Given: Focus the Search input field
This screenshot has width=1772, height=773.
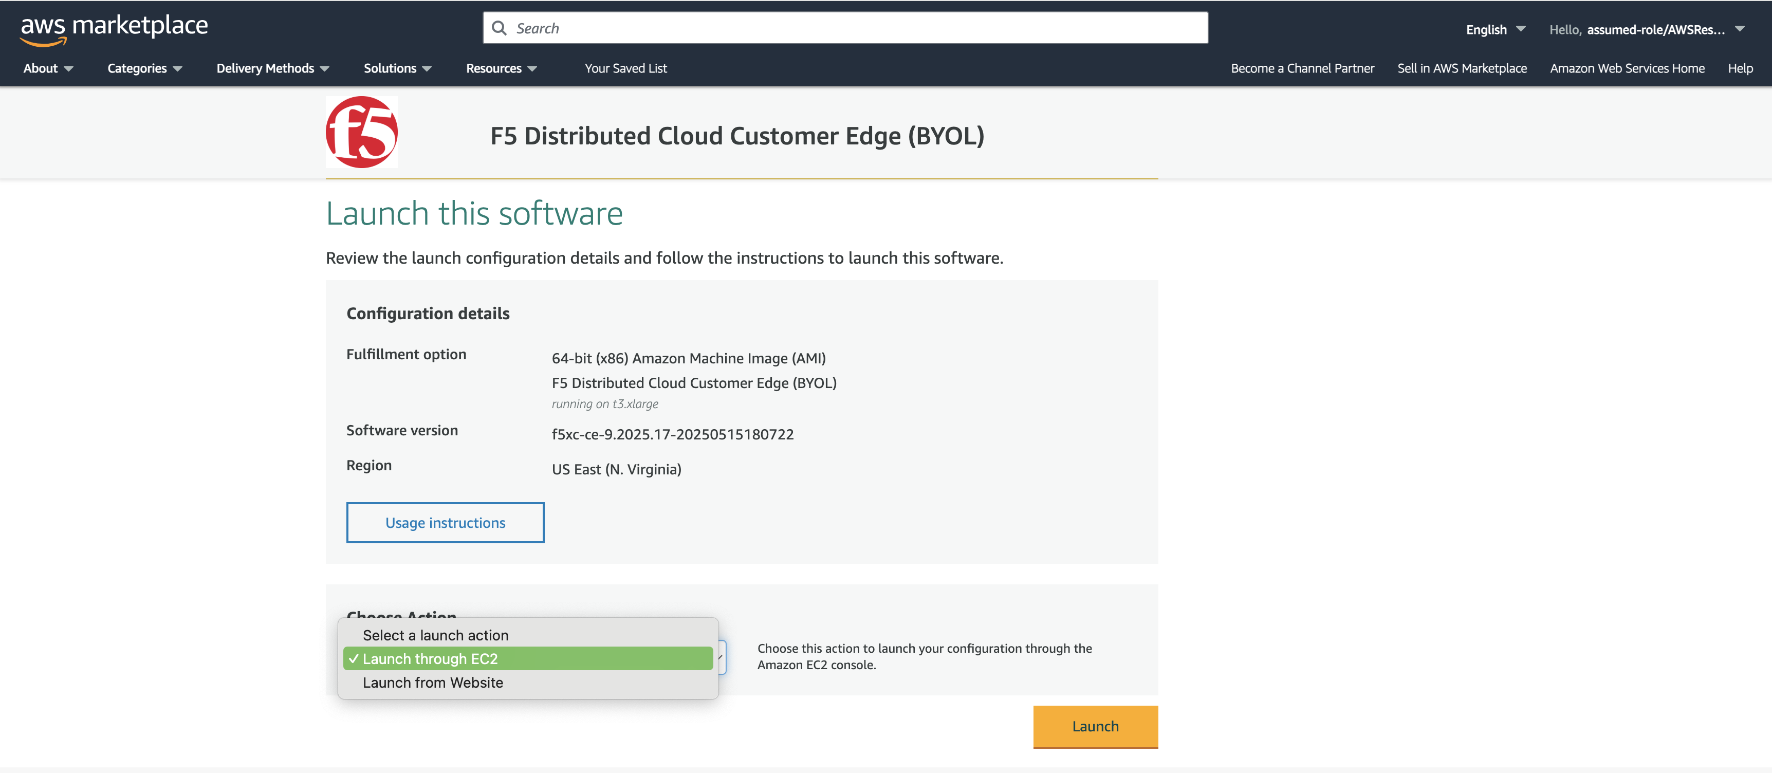Looking at the screenshot, I should pos(845,28).
